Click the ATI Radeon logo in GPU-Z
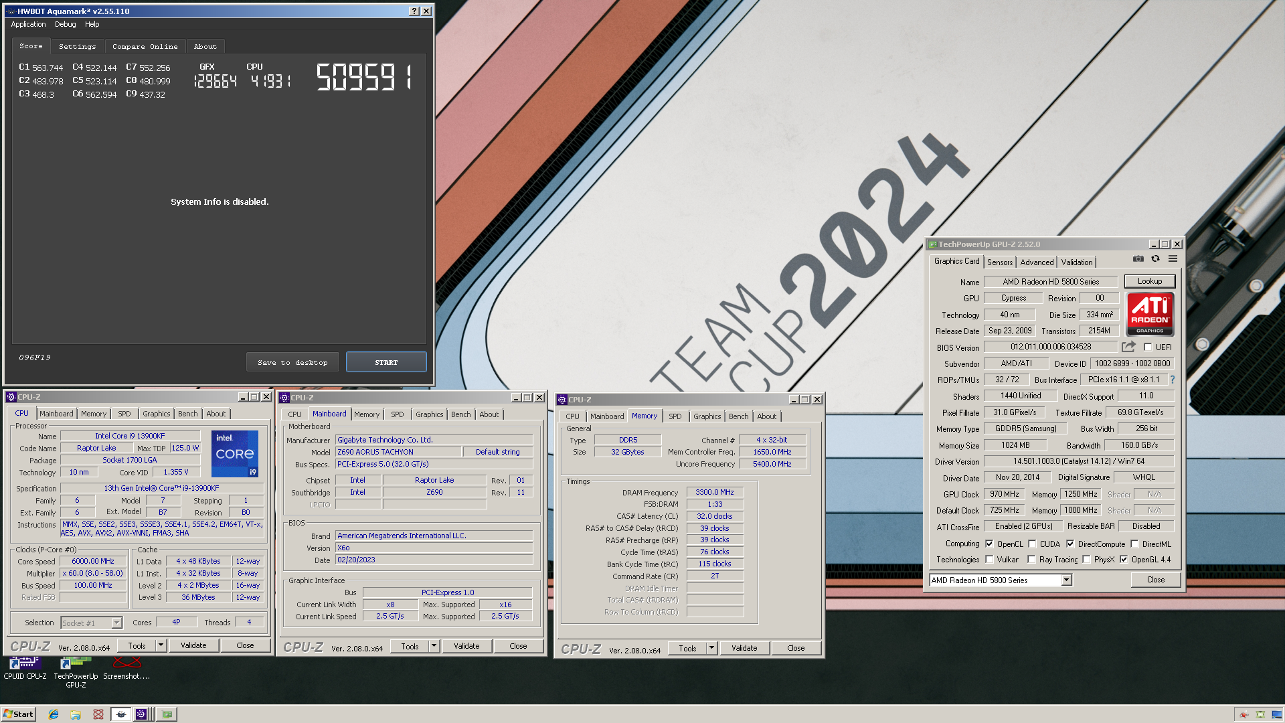This screenshot has height=723, width=1285. tap(1150, 314)
